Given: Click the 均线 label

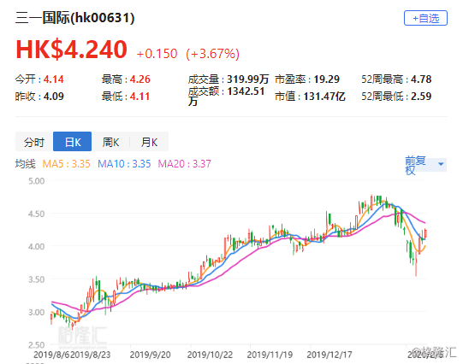Looking at the screenshot, I should click(25, 164).
